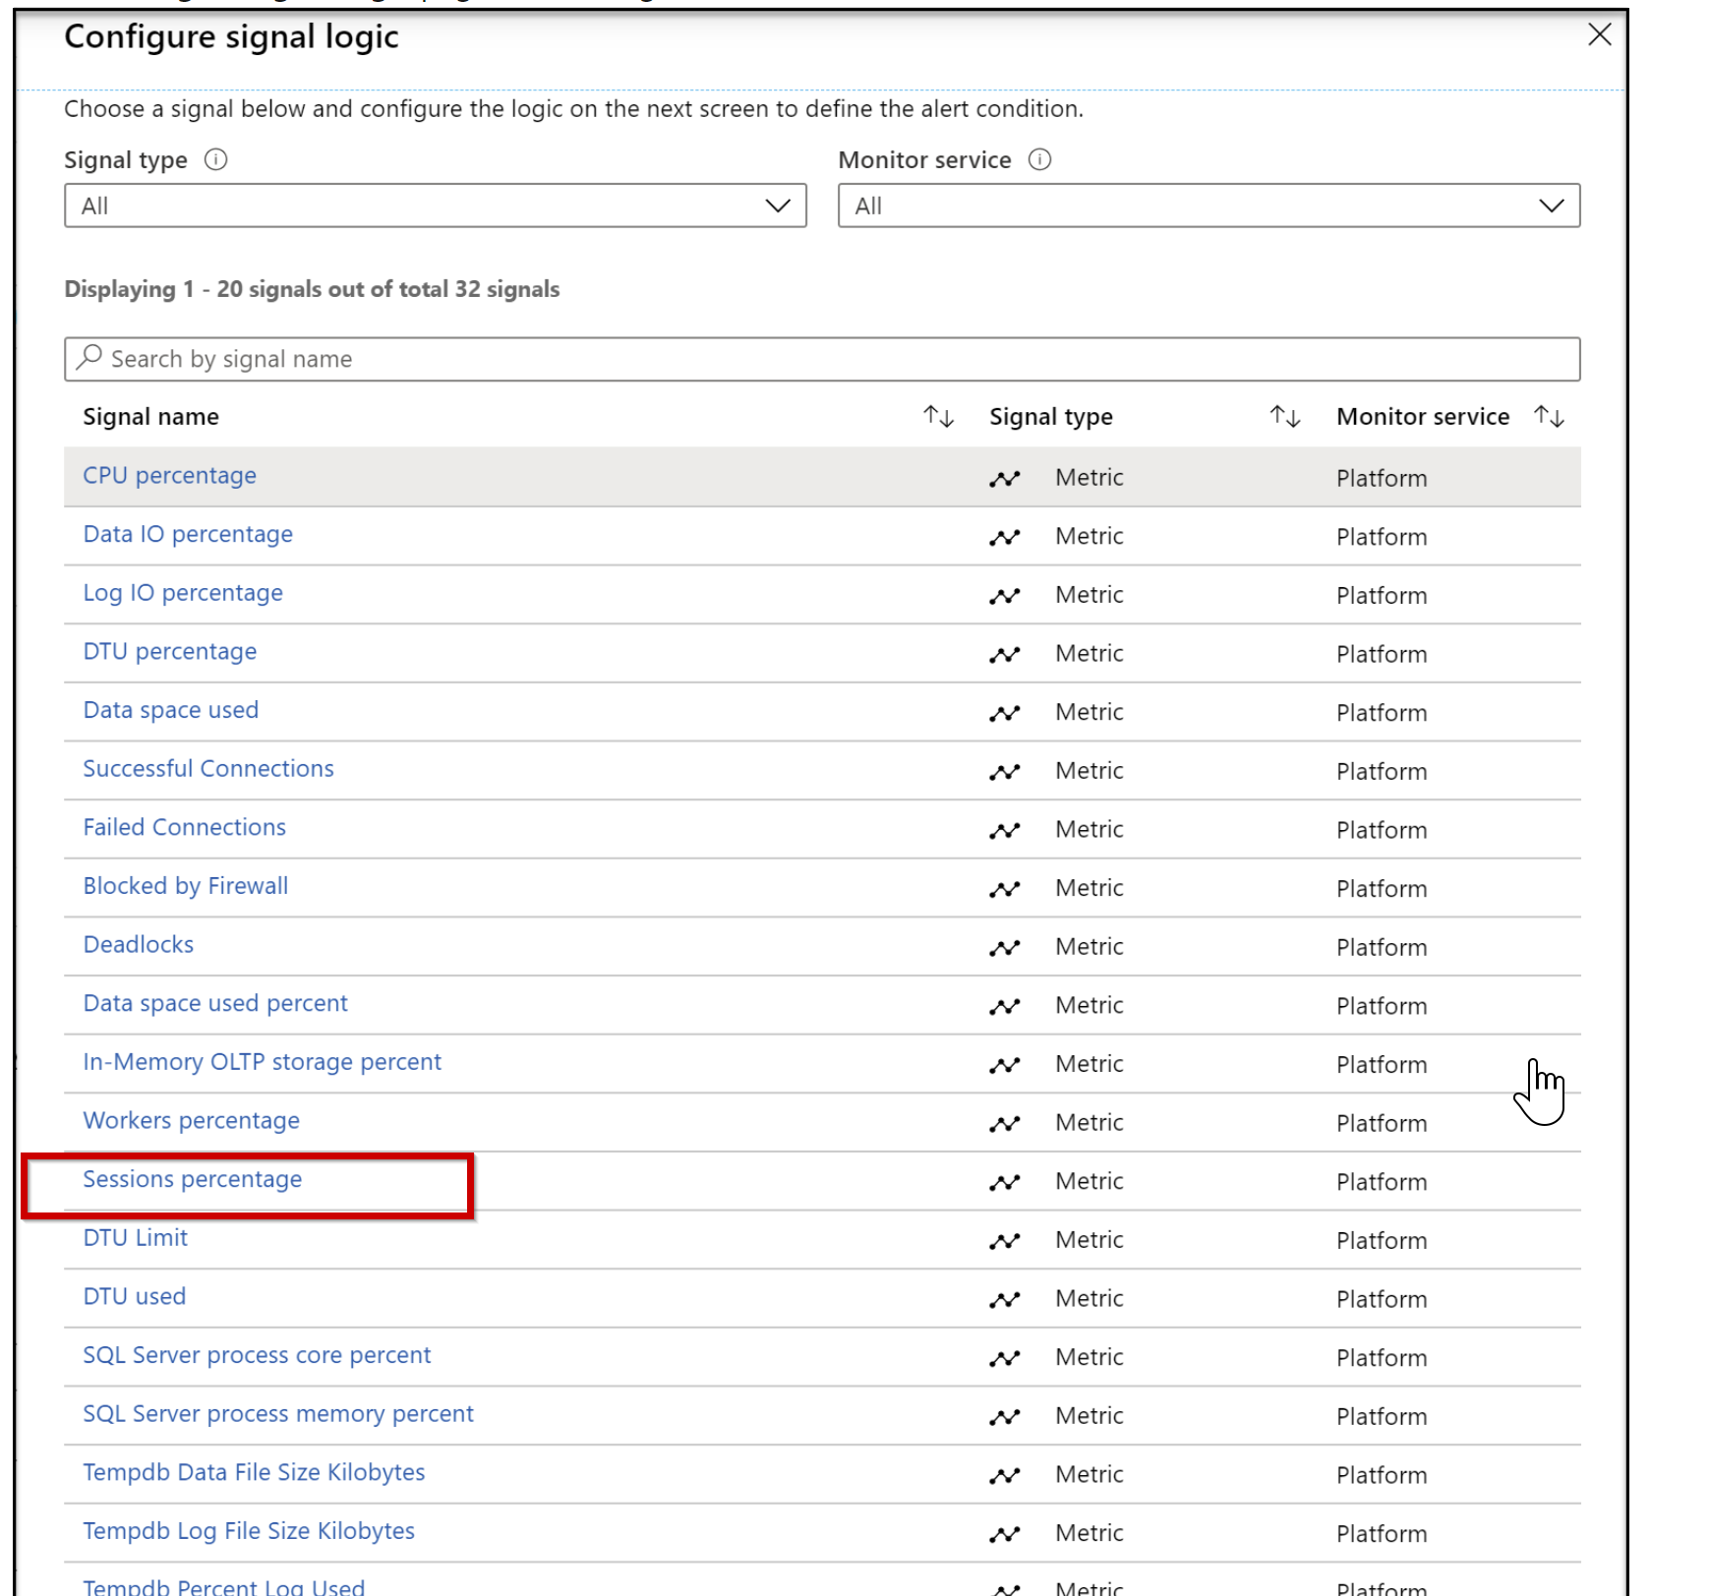Pick the Blocked by Firewall signal
1709x1596 pixels.
[185, 886]
